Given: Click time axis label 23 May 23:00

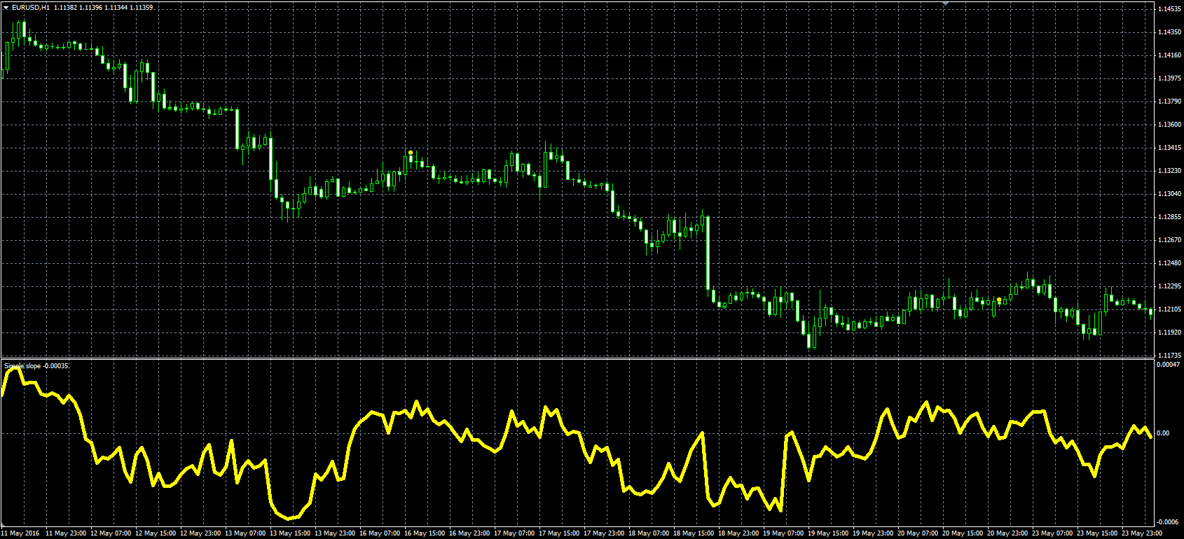Looking at the screenshot, I should pyautogui.click(x=1142, y=533).
